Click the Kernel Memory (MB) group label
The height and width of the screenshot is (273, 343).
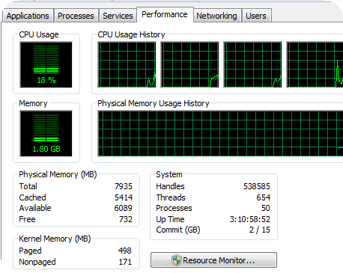point(55,239)
